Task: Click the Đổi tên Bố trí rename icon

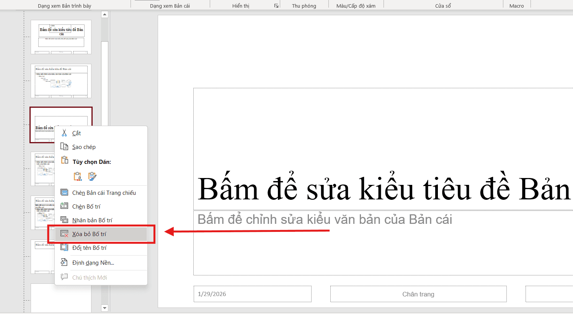Action: coord(64,248)
